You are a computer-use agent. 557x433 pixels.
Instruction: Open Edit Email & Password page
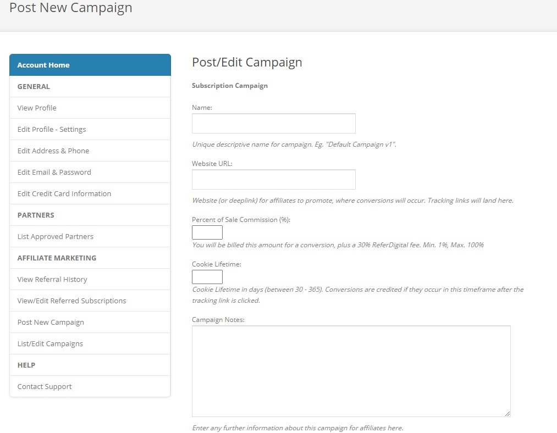[x=90, y=172]
